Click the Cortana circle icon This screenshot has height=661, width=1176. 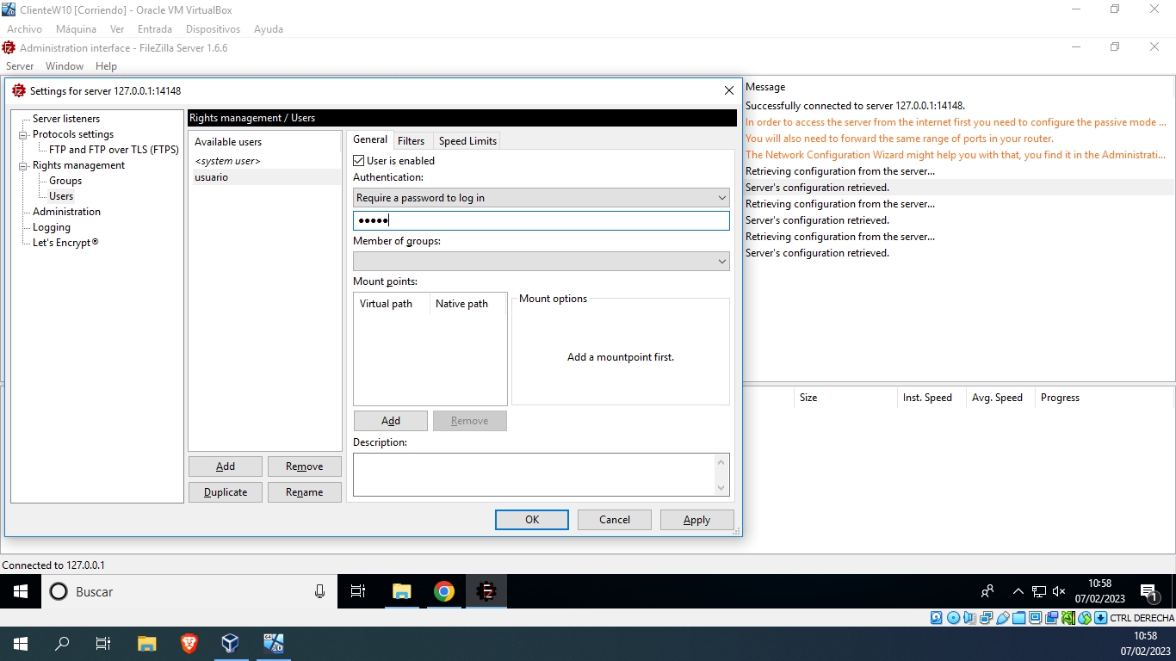(x=59, y=591)
